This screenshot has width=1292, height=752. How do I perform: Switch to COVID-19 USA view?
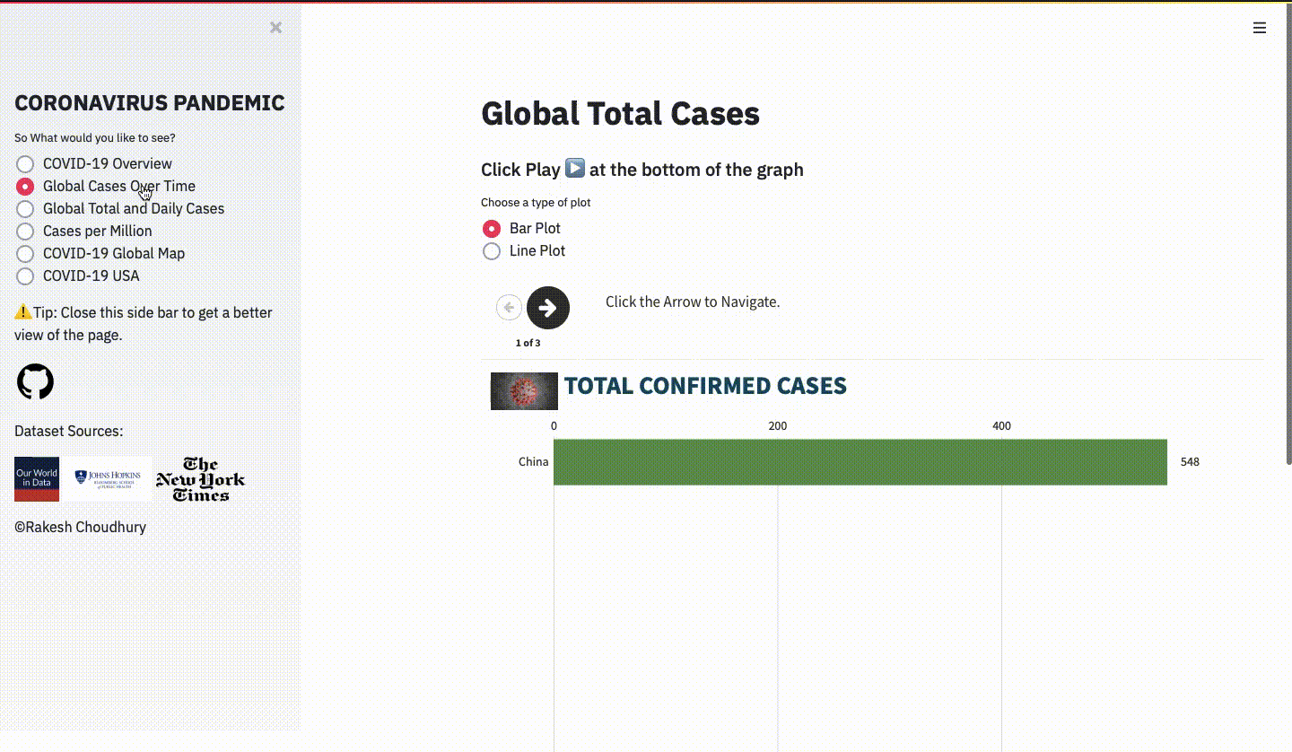point(25,276)
